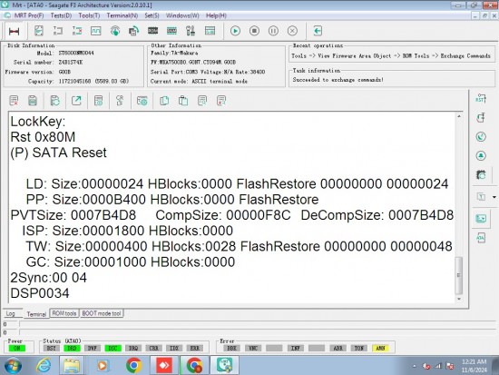Clear terminal with document red X icon
The height and width of the screenshot is (375, 499).
pyautogui.click(x=14, y=101)
